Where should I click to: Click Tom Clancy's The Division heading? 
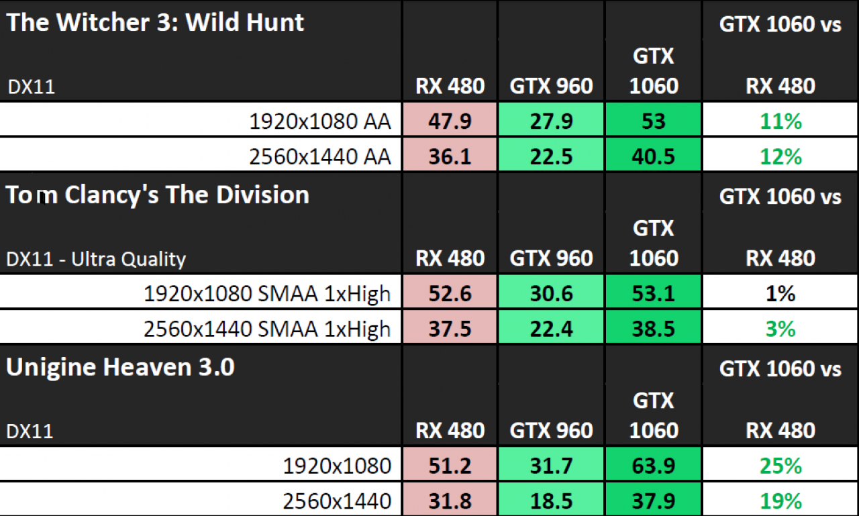(x=158, y=195)
